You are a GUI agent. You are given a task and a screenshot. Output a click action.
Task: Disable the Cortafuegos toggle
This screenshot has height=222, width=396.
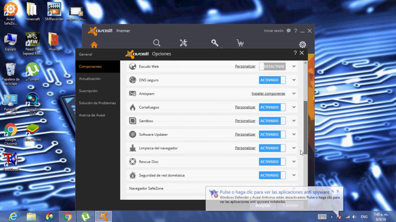pos(272,107)
